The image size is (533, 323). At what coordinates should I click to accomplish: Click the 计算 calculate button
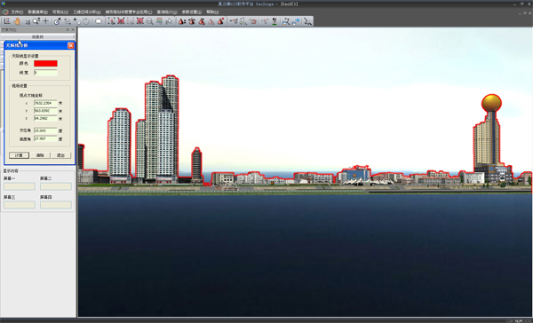(19, 155)
